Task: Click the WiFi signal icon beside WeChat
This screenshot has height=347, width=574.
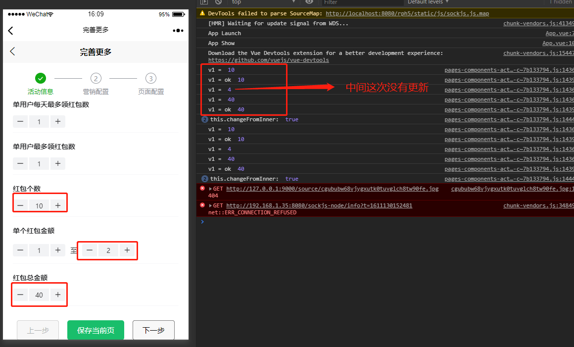Action: pos(50,14)
